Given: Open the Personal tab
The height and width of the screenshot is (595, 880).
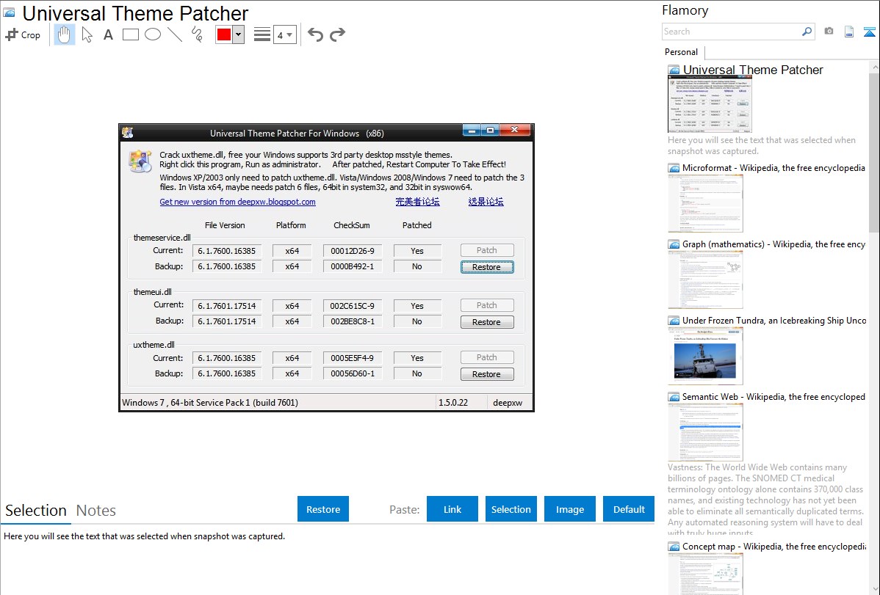Looking at the screenshot, I should (x=681, y=52).
